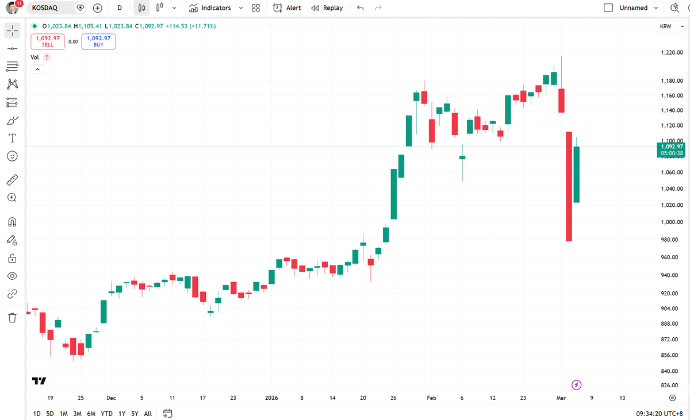Image resolution: width=690 pixels, height=420 pixels.
Task: Toggle lock all drawings
Action: 12,258
